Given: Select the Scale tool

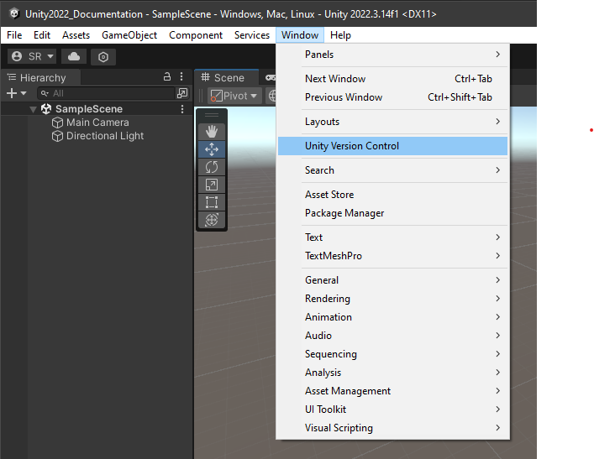Looking at the screenshot, I should pos(211,184).
